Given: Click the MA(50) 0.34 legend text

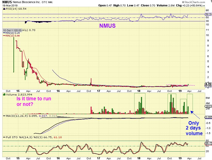Looking at the screenshot, I should pos(13,33).
